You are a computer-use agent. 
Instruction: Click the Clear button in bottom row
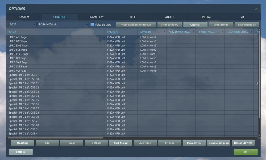tap(72, 143)
